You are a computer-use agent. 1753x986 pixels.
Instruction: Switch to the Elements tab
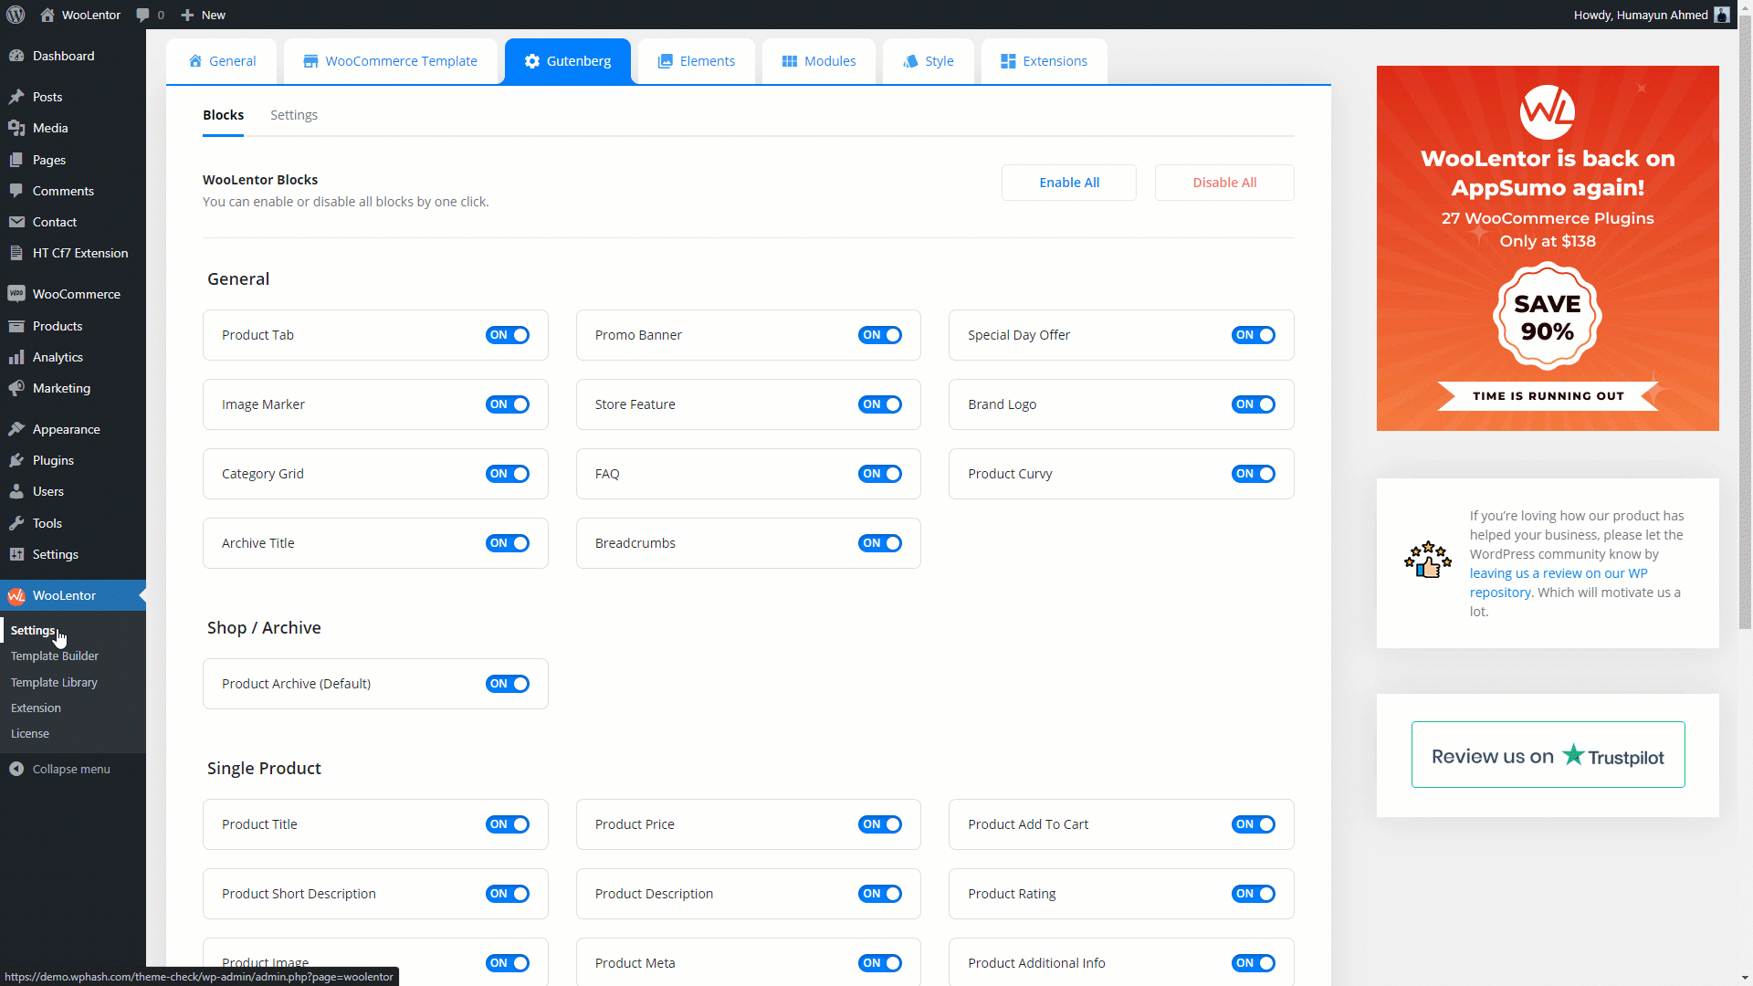(x=696, y=61)
